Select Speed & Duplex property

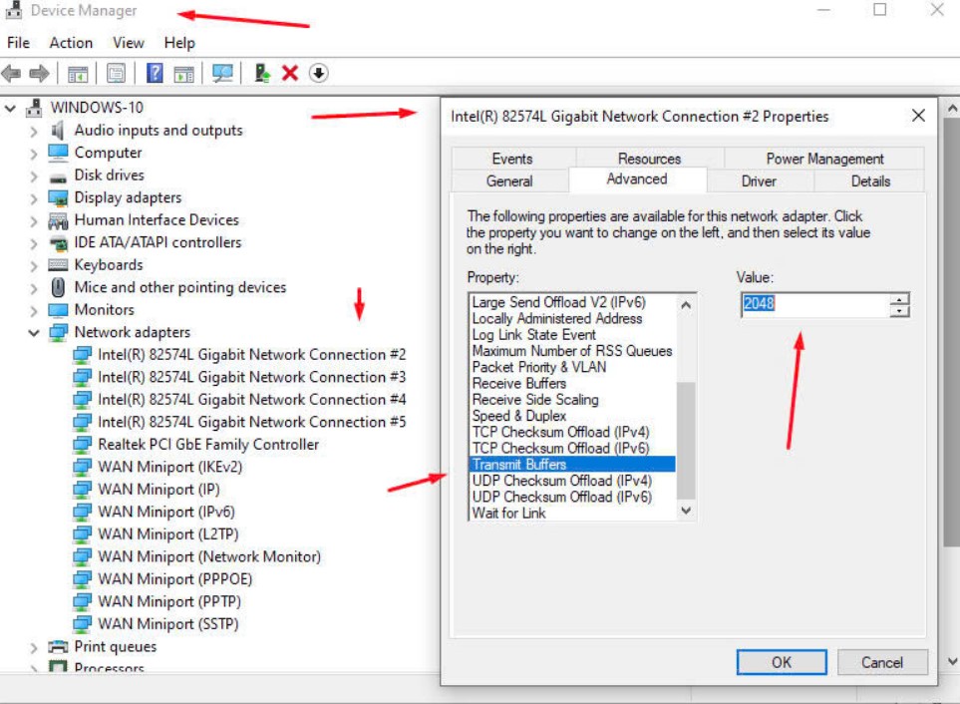tap(519, 416)
